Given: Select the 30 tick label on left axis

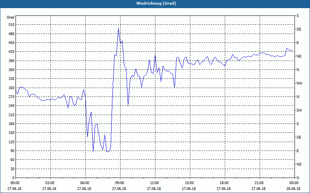Looking at the screenshot, I should (12, 169).
